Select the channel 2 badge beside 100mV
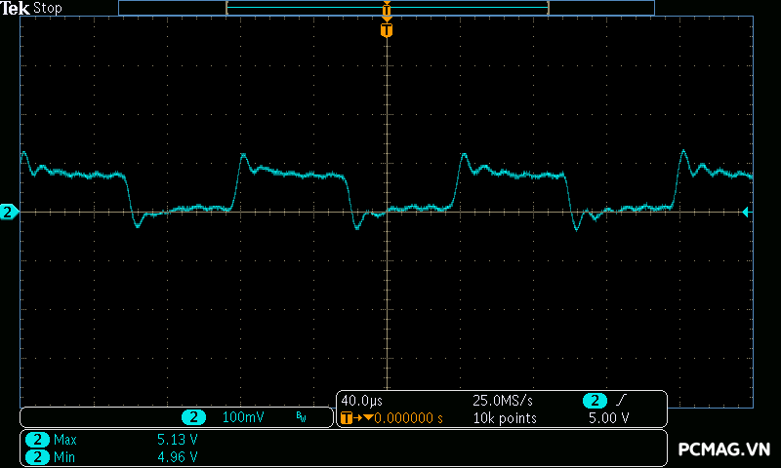The image size is (781, 468). 195,417
